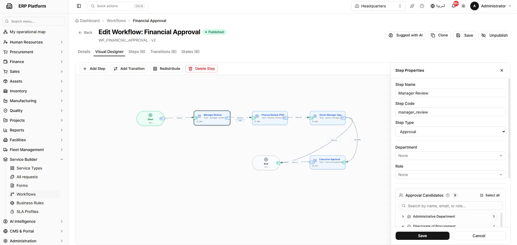This screenshot has height=245, width=517.
Task: Click Delete Step button
Action: pos(201,69)
